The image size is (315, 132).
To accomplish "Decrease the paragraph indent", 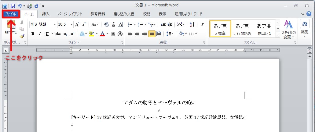I will [163, 24].
